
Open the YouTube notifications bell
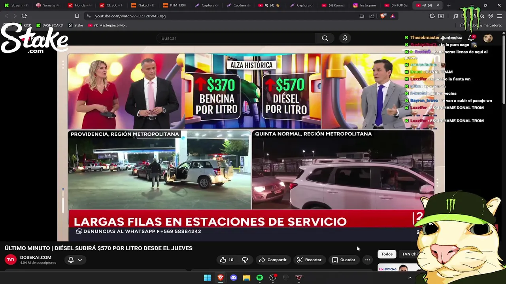click(471, 38)
